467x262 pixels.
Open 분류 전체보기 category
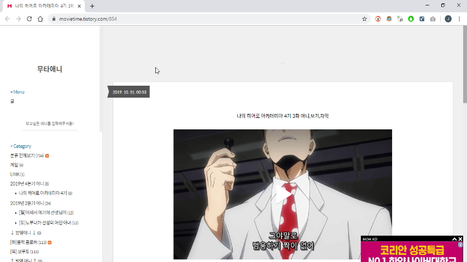pos(27,156)
